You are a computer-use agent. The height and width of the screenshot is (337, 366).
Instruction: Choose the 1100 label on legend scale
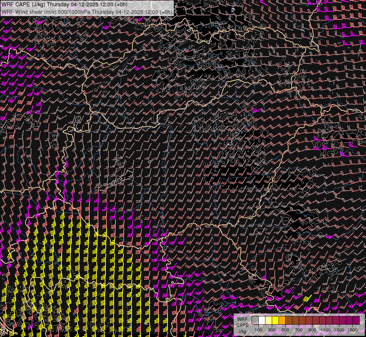[326, 330]
